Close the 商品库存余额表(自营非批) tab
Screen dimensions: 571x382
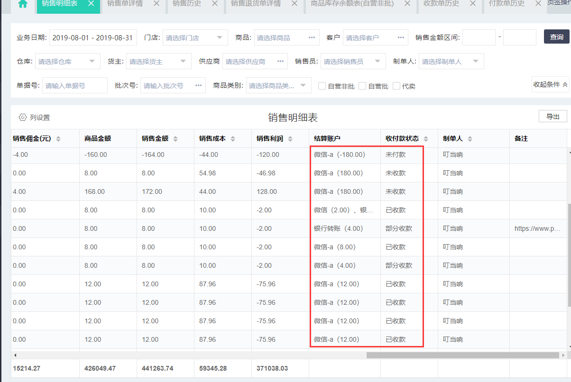point(407,3)
